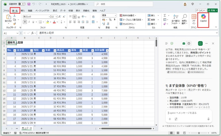The width and height of the screenshot is (221, 136).
Task: Collapse the ribbon with the chevron
Action: 216,27
